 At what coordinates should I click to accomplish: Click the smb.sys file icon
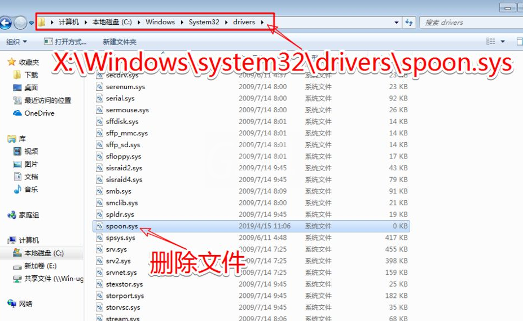tap(99, 191)
